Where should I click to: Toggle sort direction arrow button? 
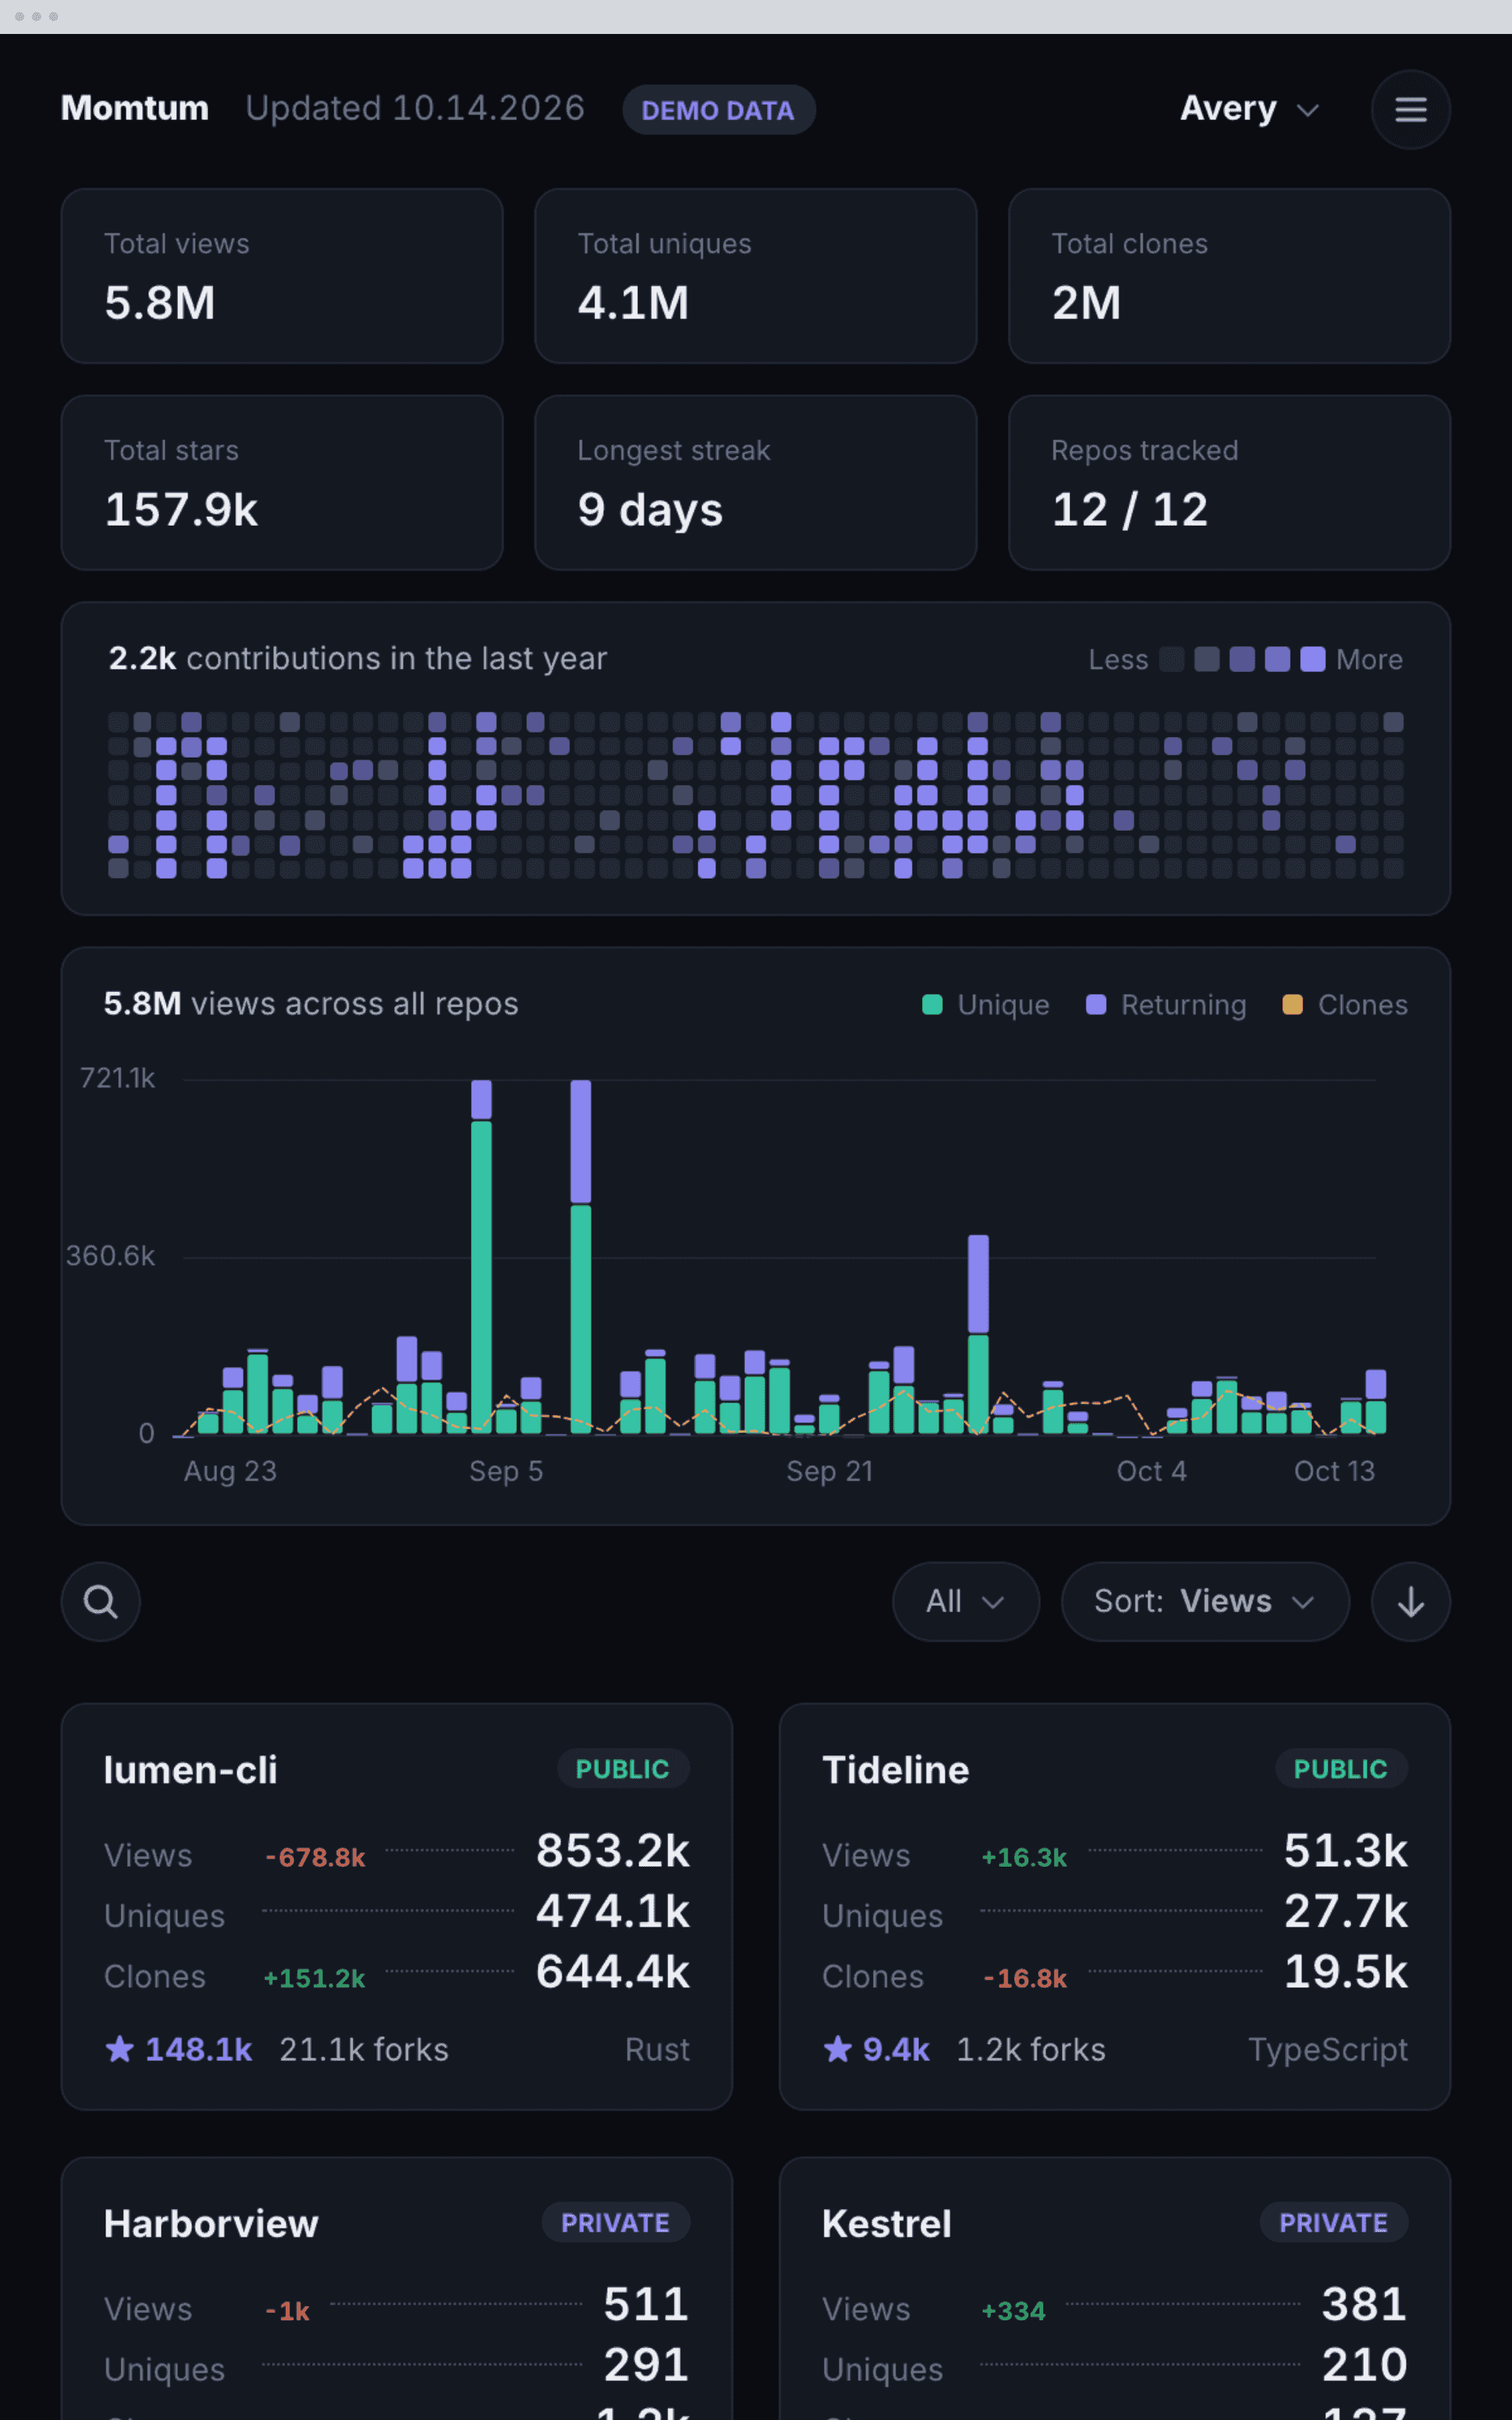coord(1410,1601)
